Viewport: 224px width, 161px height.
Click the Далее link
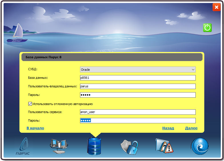click(191, 128)
